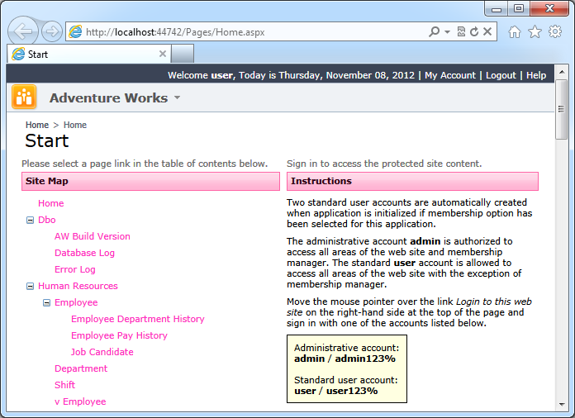Click the browser Forward arrow button
The width and height of the screenshot is (575, 418).
[x=52, y=32]
